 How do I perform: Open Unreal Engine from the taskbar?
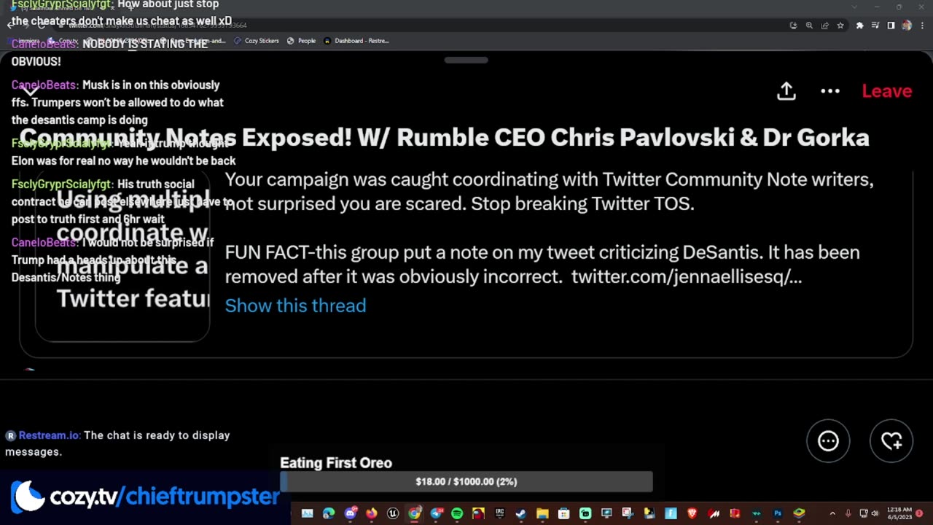(393, 513)
